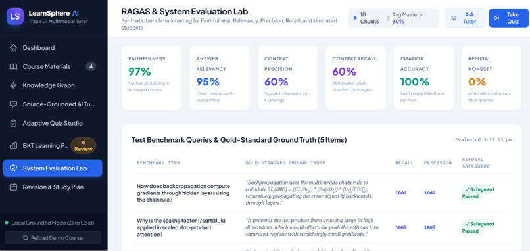Open the Dashboard page

pyautogui.click(x=53, y=47)
